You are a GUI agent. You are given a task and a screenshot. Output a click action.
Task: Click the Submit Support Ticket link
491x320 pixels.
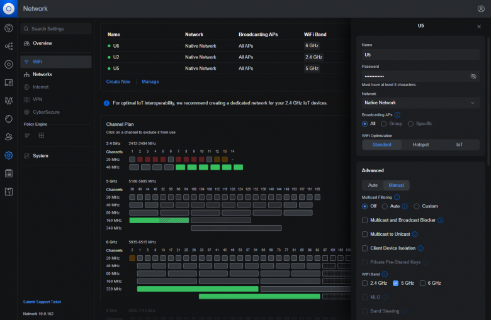point(43,302)
